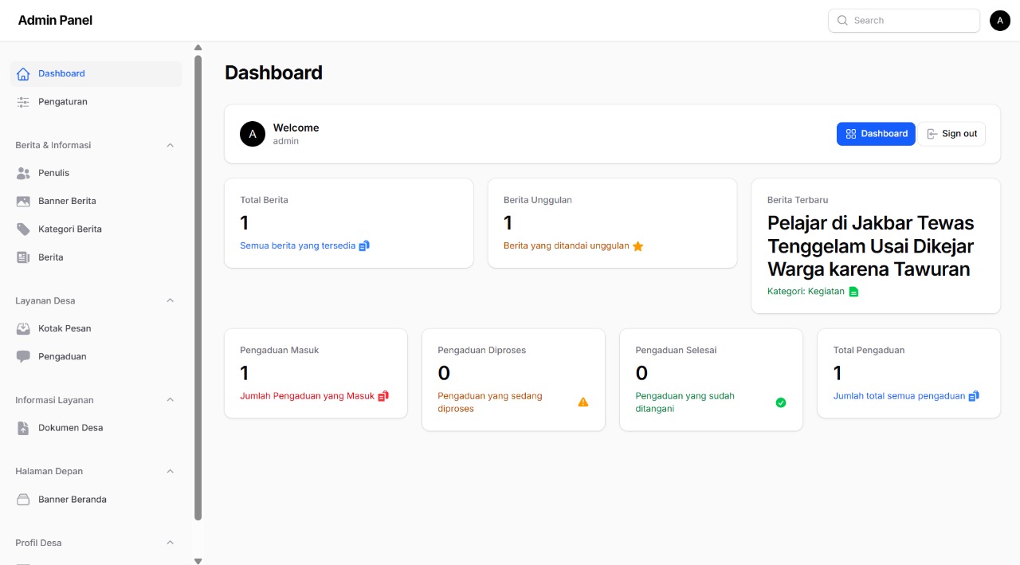Viewport: 1020px width, 565px height.
Task: Click the Kategori Berita tag icon
Action: (23, 229)
